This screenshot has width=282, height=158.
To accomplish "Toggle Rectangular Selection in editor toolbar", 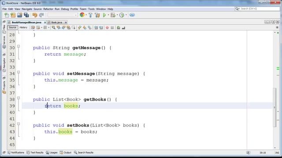I will click(74, 27).
